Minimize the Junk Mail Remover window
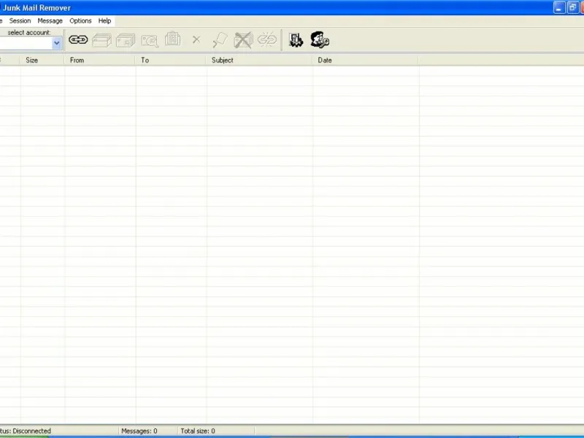The image size is (584, 438). [x=559, y=7]
